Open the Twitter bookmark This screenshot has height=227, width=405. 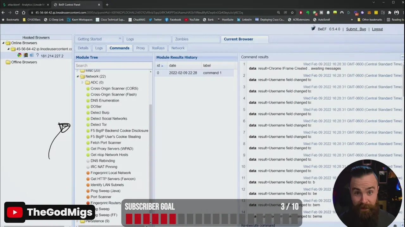155,20
